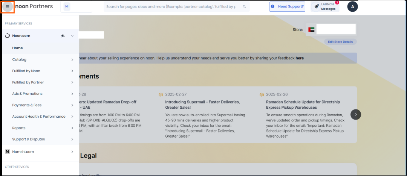Select the NI store badge
Viewport: 407px width, 176px height.
pos(67,6)
